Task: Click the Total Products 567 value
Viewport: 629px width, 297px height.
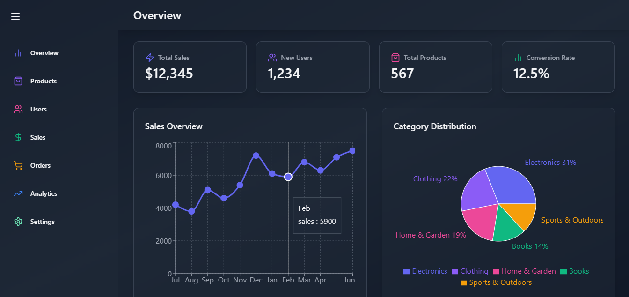Action: [402, 74]
